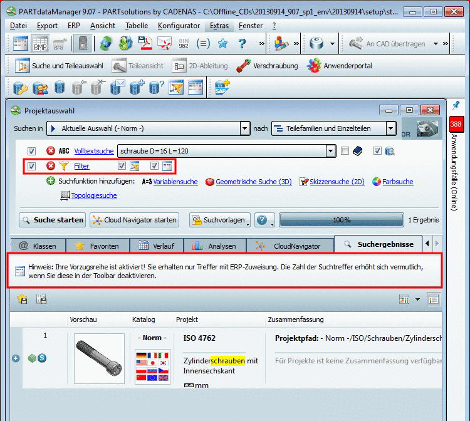Open the Suchvorlagen dropdown button
470x421 pixels.
(220, 220)
